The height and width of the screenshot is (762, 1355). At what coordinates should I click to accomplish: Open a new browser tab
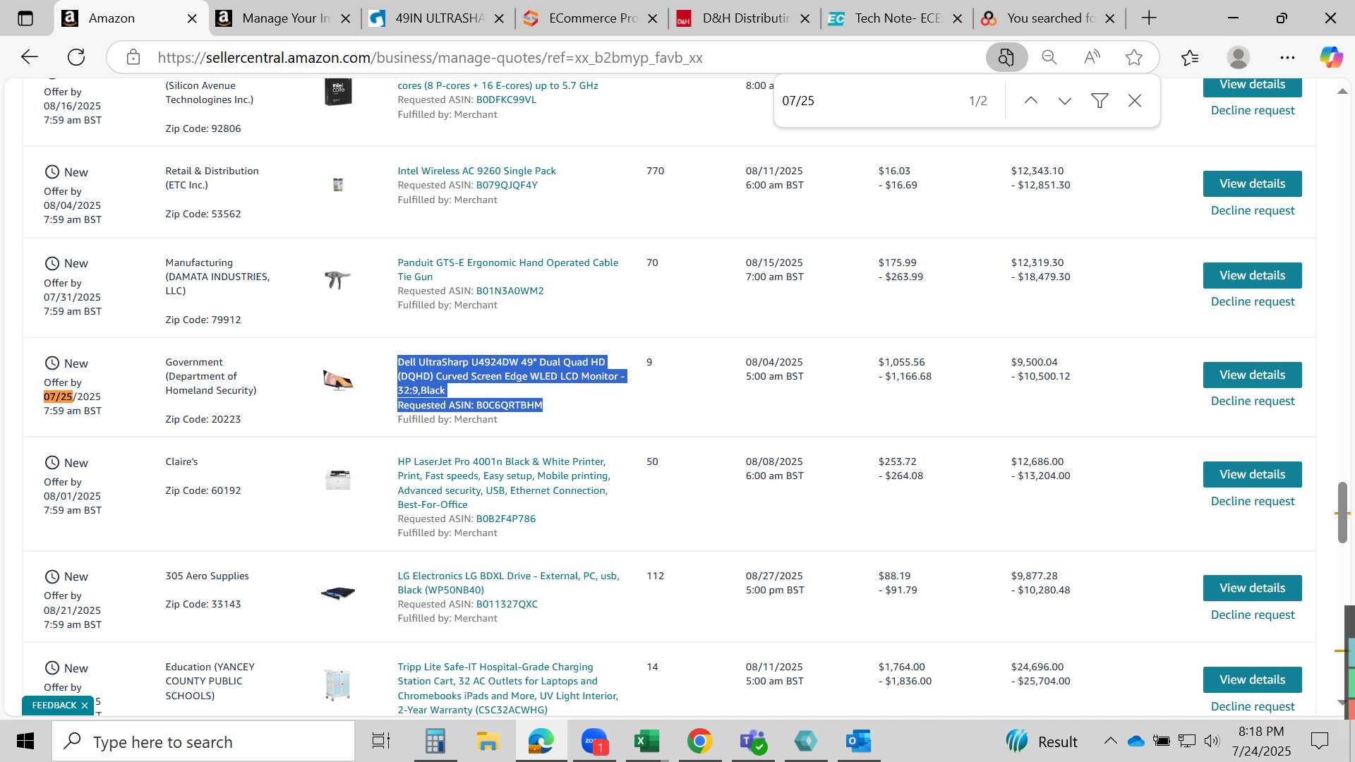tap(1149, 18)
